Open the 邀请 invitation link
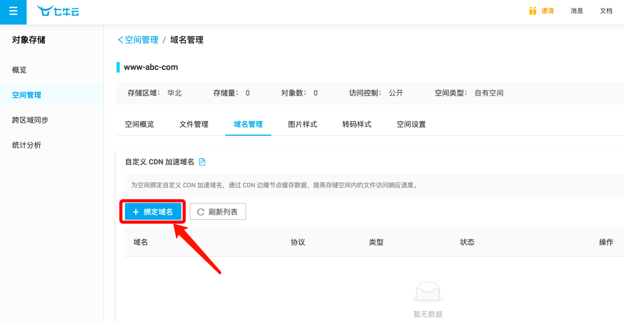This screenshot has width=624, height=322. coord(548,11)
